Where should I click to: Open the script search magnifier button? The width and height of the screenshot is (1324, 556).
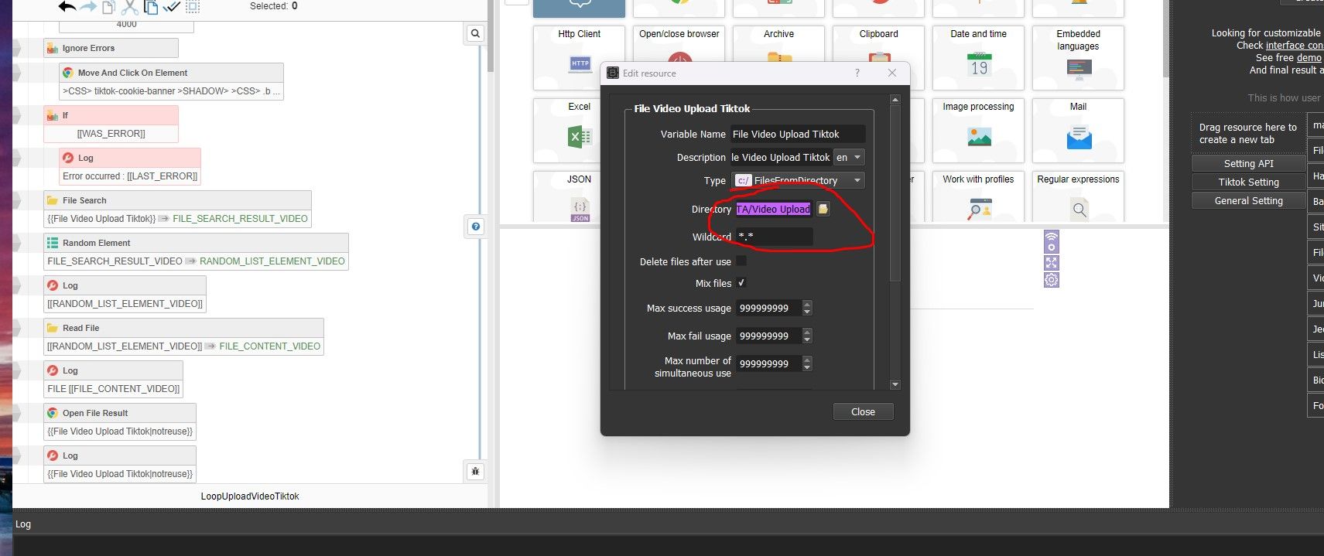tap(475, 33)
